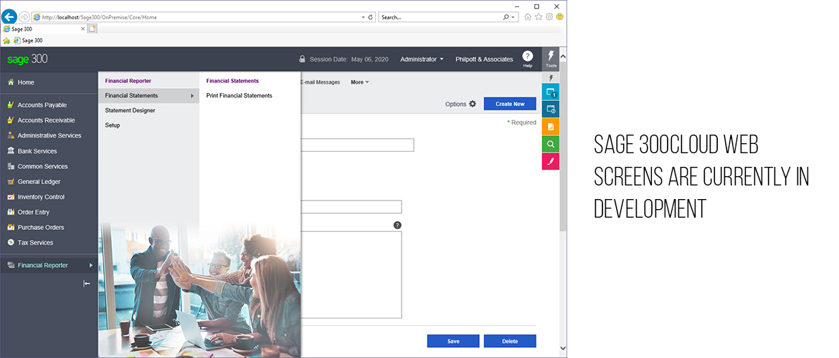
Task: Collapse the sidebar with arrow icon
Action: click(87, 284)
